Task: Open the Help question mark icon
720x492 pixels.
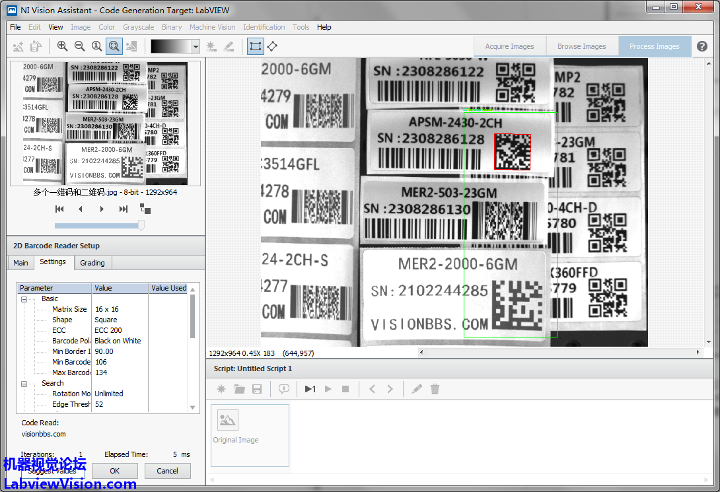Action: 702,46
